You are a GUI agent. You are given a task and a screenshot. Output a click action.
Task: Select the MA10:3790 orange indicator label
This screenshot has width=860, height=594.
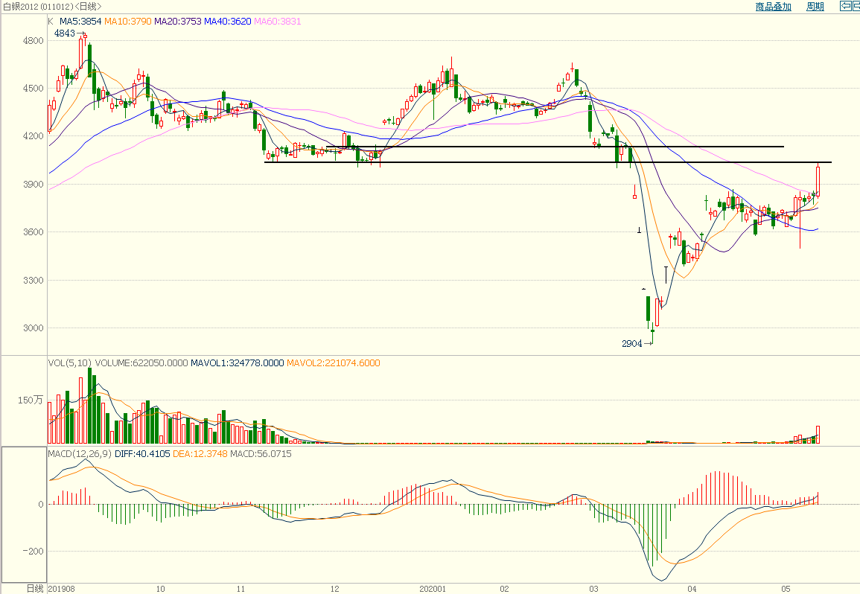coord(127,22)
